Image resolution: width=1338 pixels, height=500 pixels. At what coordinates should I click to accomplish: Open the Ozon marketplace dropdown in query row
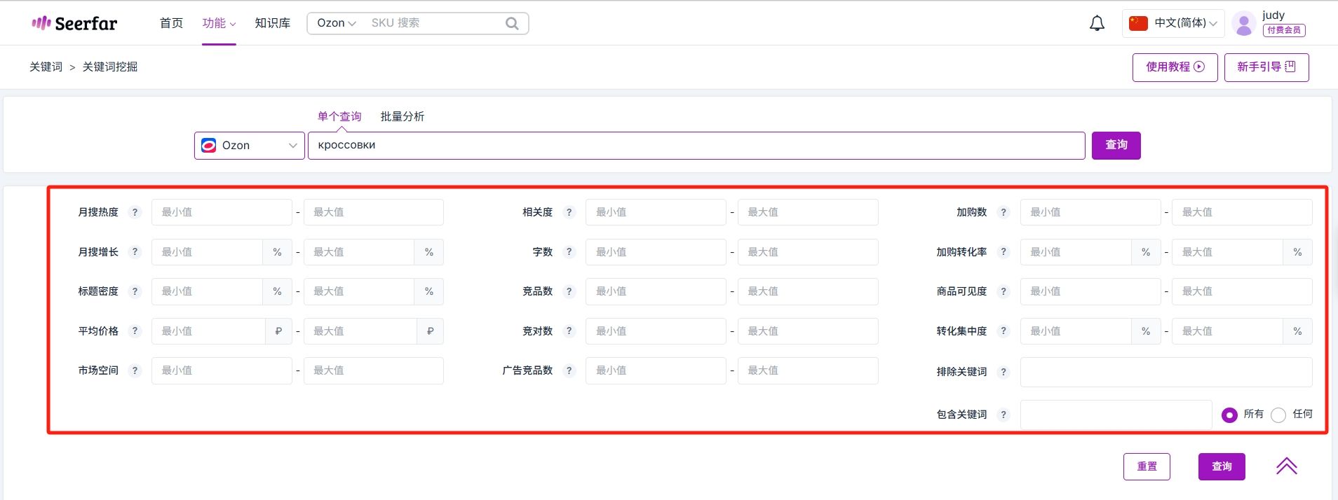pyautogui.click(x=250, y=146)
